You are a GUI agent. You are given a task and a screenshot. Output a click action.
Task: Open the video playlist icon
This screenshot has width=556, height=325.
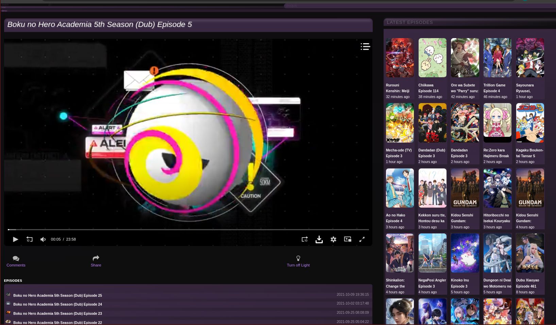pyautogui.click(x=365, y=47)
